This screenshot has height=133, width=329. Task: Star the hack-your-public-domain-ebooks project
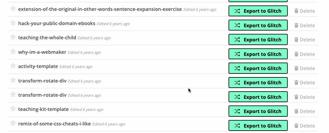coord(13,23)
